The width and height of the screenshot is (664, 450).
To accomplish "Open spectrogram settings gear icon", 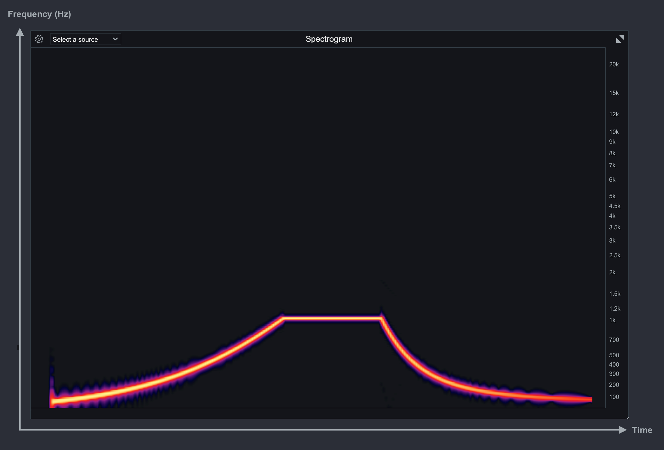I will [39, 39].
